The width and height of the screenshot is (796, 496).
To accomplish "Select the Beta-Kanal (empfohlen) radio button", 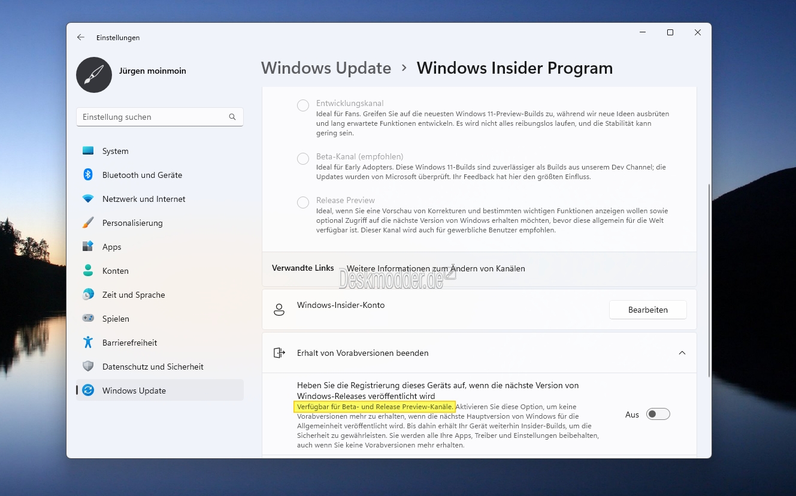I will point(303,159).
